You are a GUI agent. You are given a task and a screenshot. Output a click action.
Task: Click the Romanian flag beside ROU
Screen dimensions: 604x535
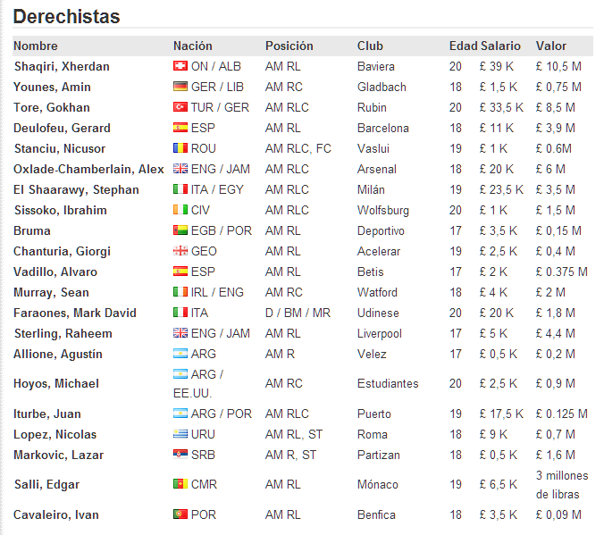click(x=180, y=148)
